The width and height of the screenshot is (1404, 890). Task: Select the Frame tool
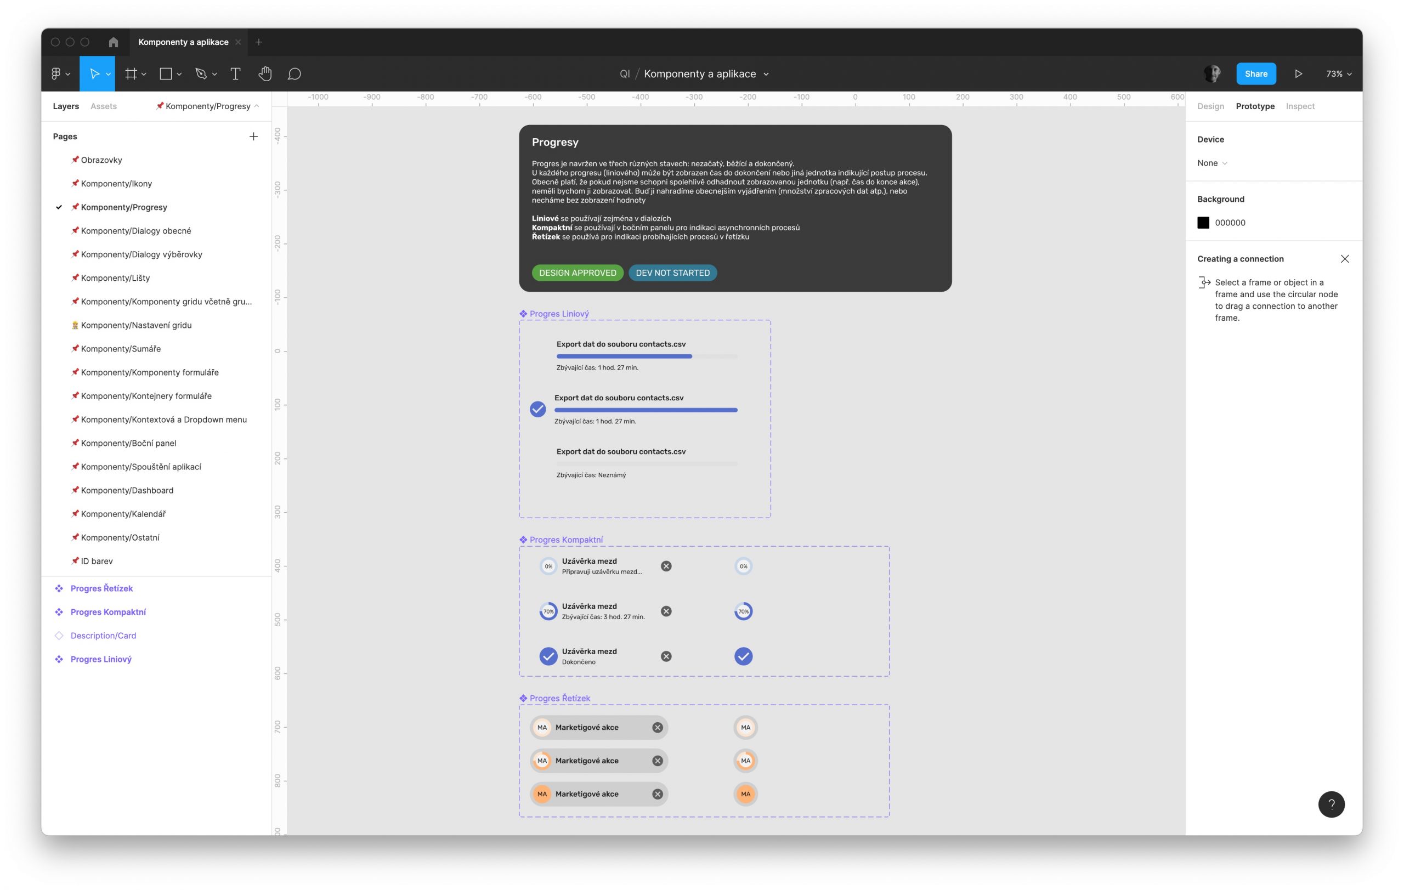point(131,74)
